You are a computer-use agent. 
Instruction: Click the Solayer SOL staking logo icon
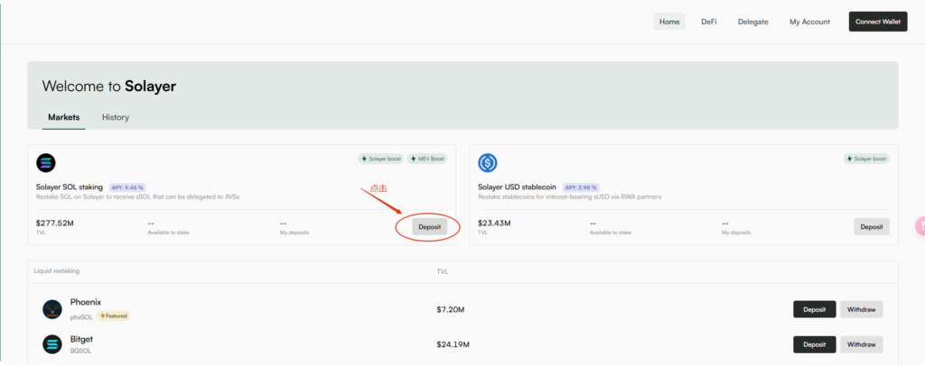click(45, 162)
